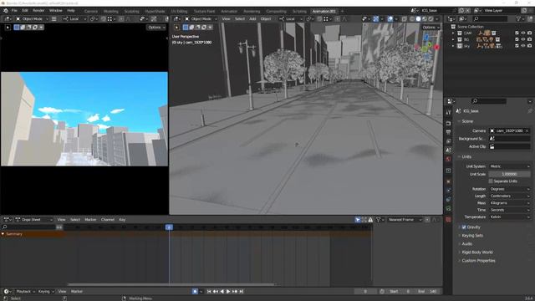Expand the BG collection in outliner
Screen dimensions: 535x301
point(453,39)
